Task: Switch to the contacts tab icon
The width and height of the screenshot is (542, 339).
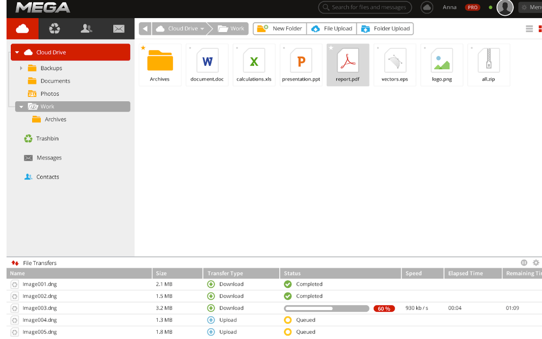Action: pos(86,29)
